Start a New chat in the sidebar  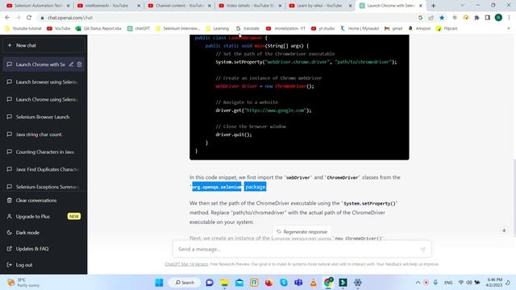click(44, 45)
